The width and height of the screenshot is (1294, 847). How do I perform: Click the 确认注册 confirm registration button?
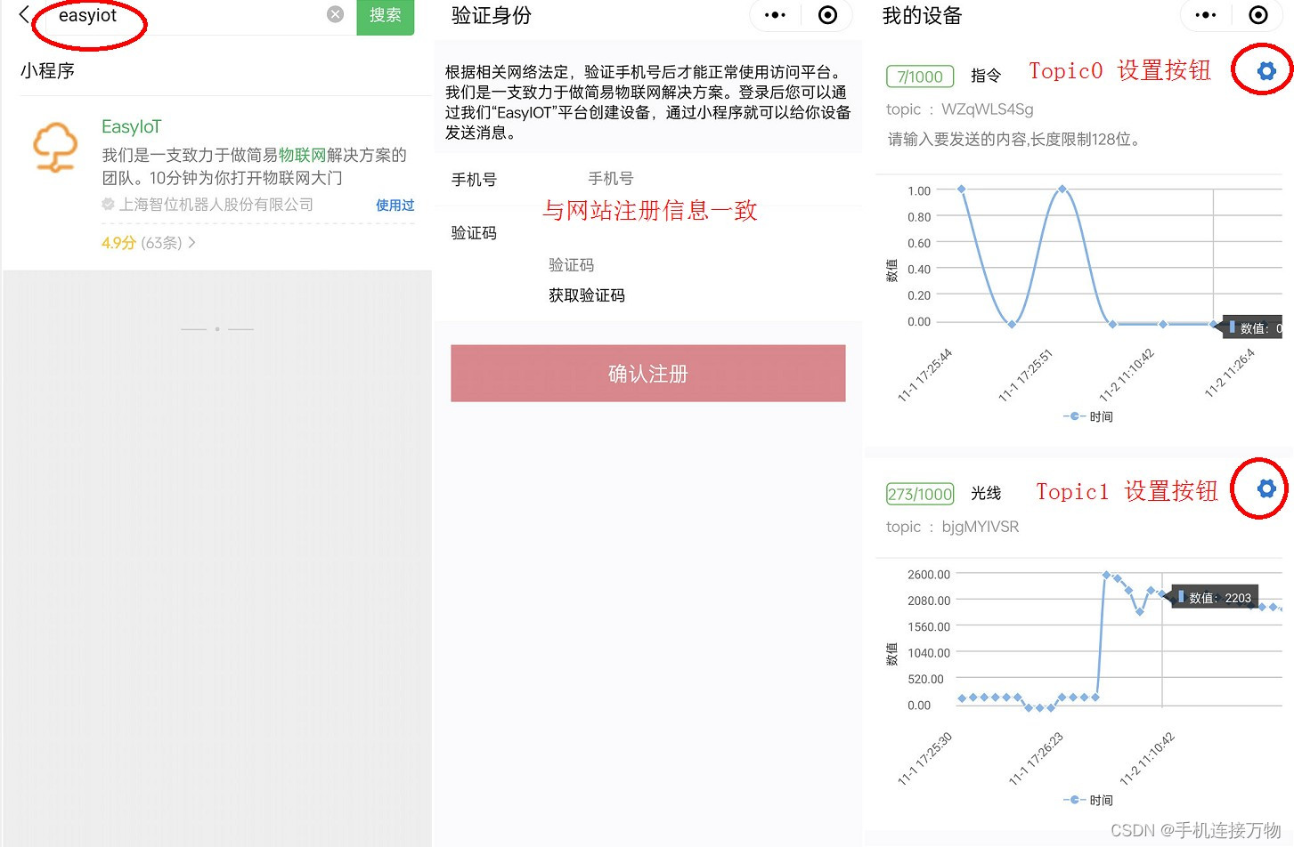pyautogui.click(x=647, y=374)
